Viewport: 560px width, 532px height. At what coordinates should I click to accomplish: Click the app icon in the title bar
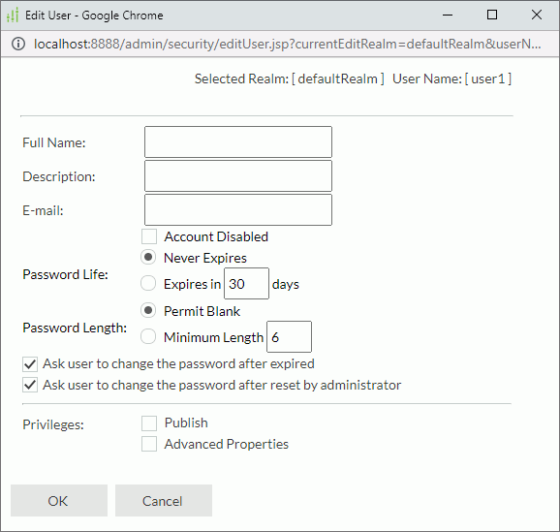pyautogui.click(x=13, y=16)
